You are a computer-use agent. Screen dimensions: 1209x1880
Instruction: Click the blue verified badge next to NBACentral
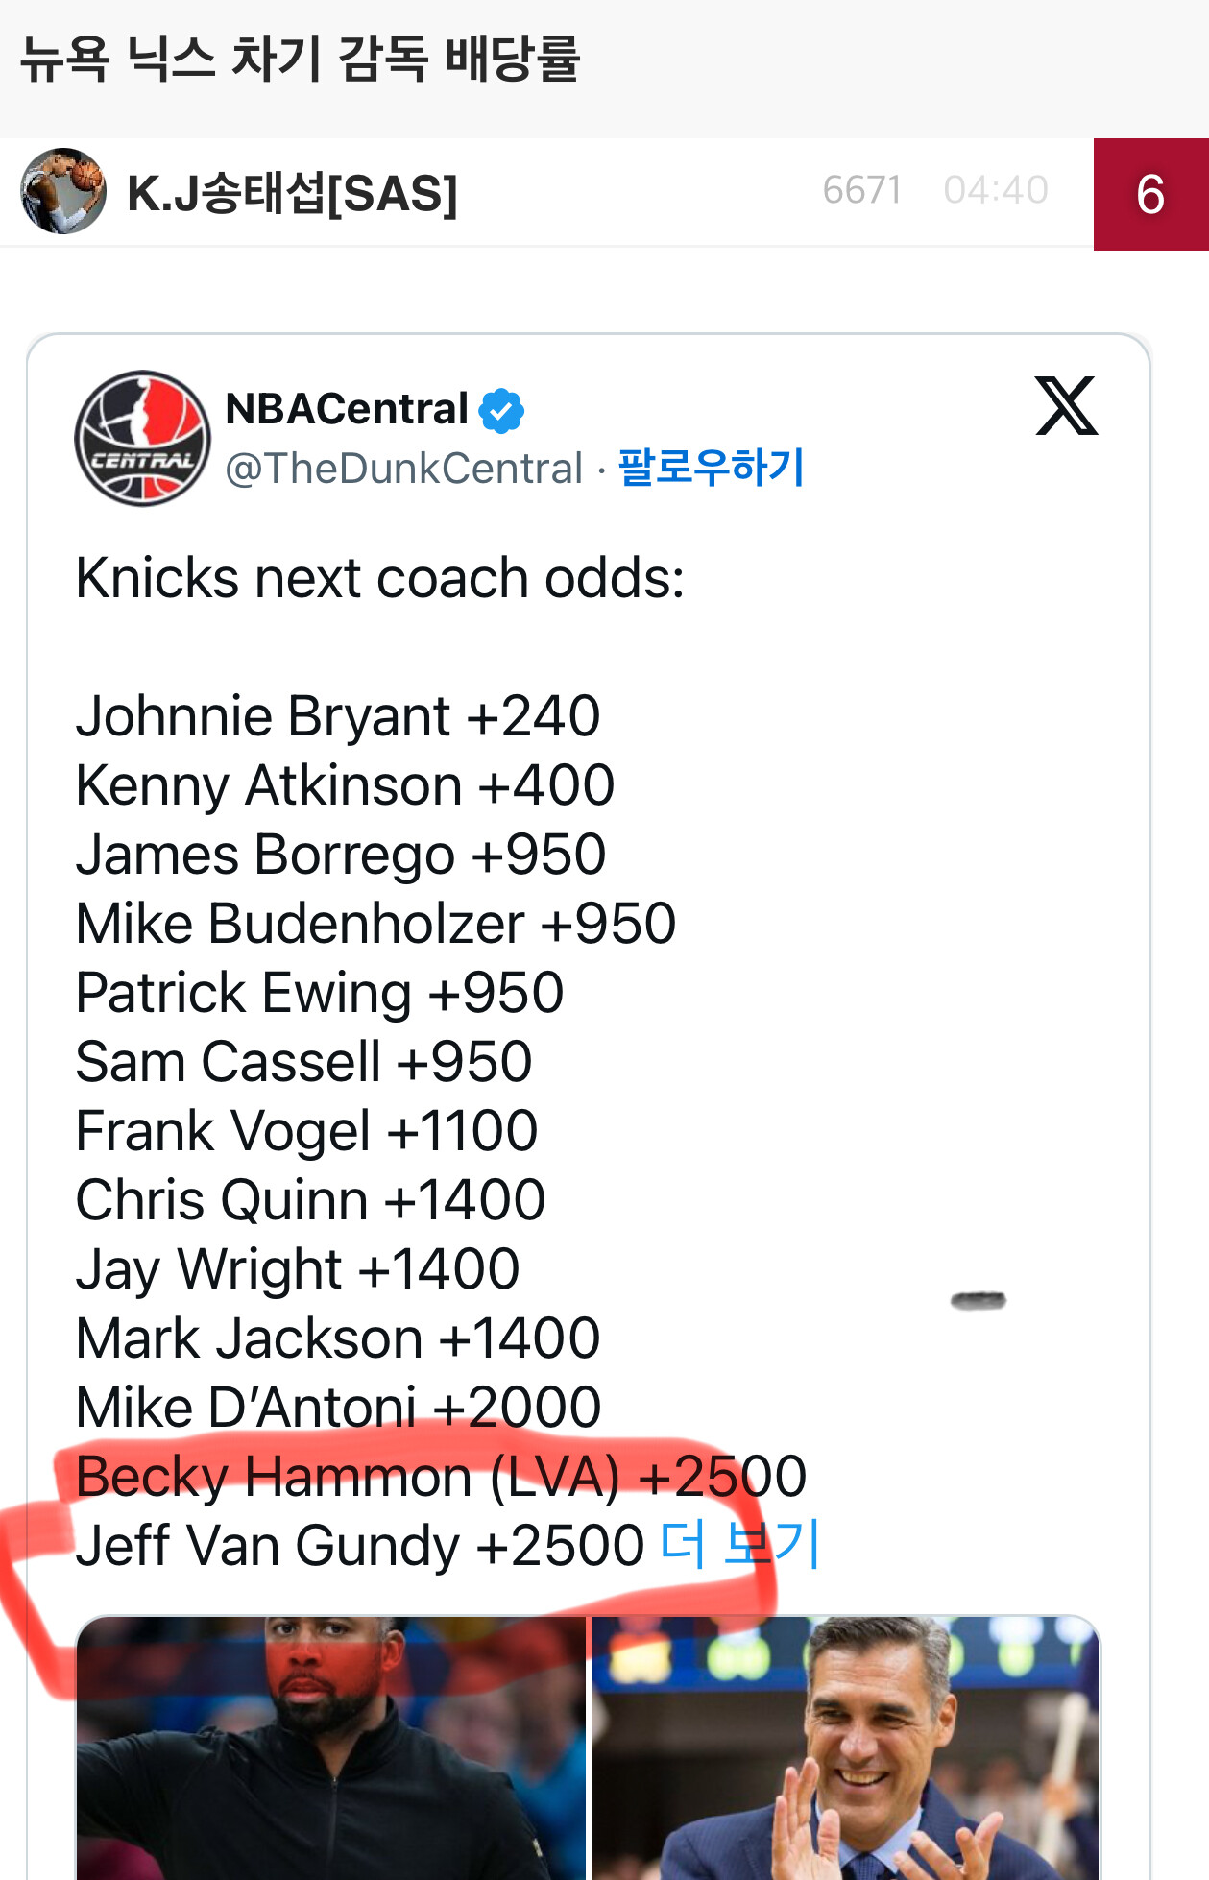click(x=501, y=411)
